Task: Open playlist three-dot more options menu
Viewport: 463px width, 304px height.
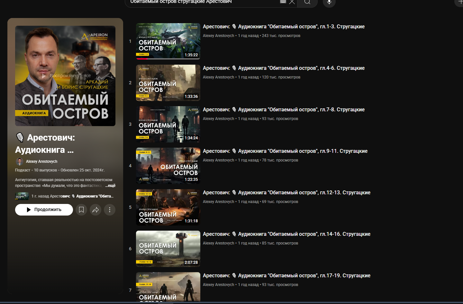Action: tap(110, 210)
